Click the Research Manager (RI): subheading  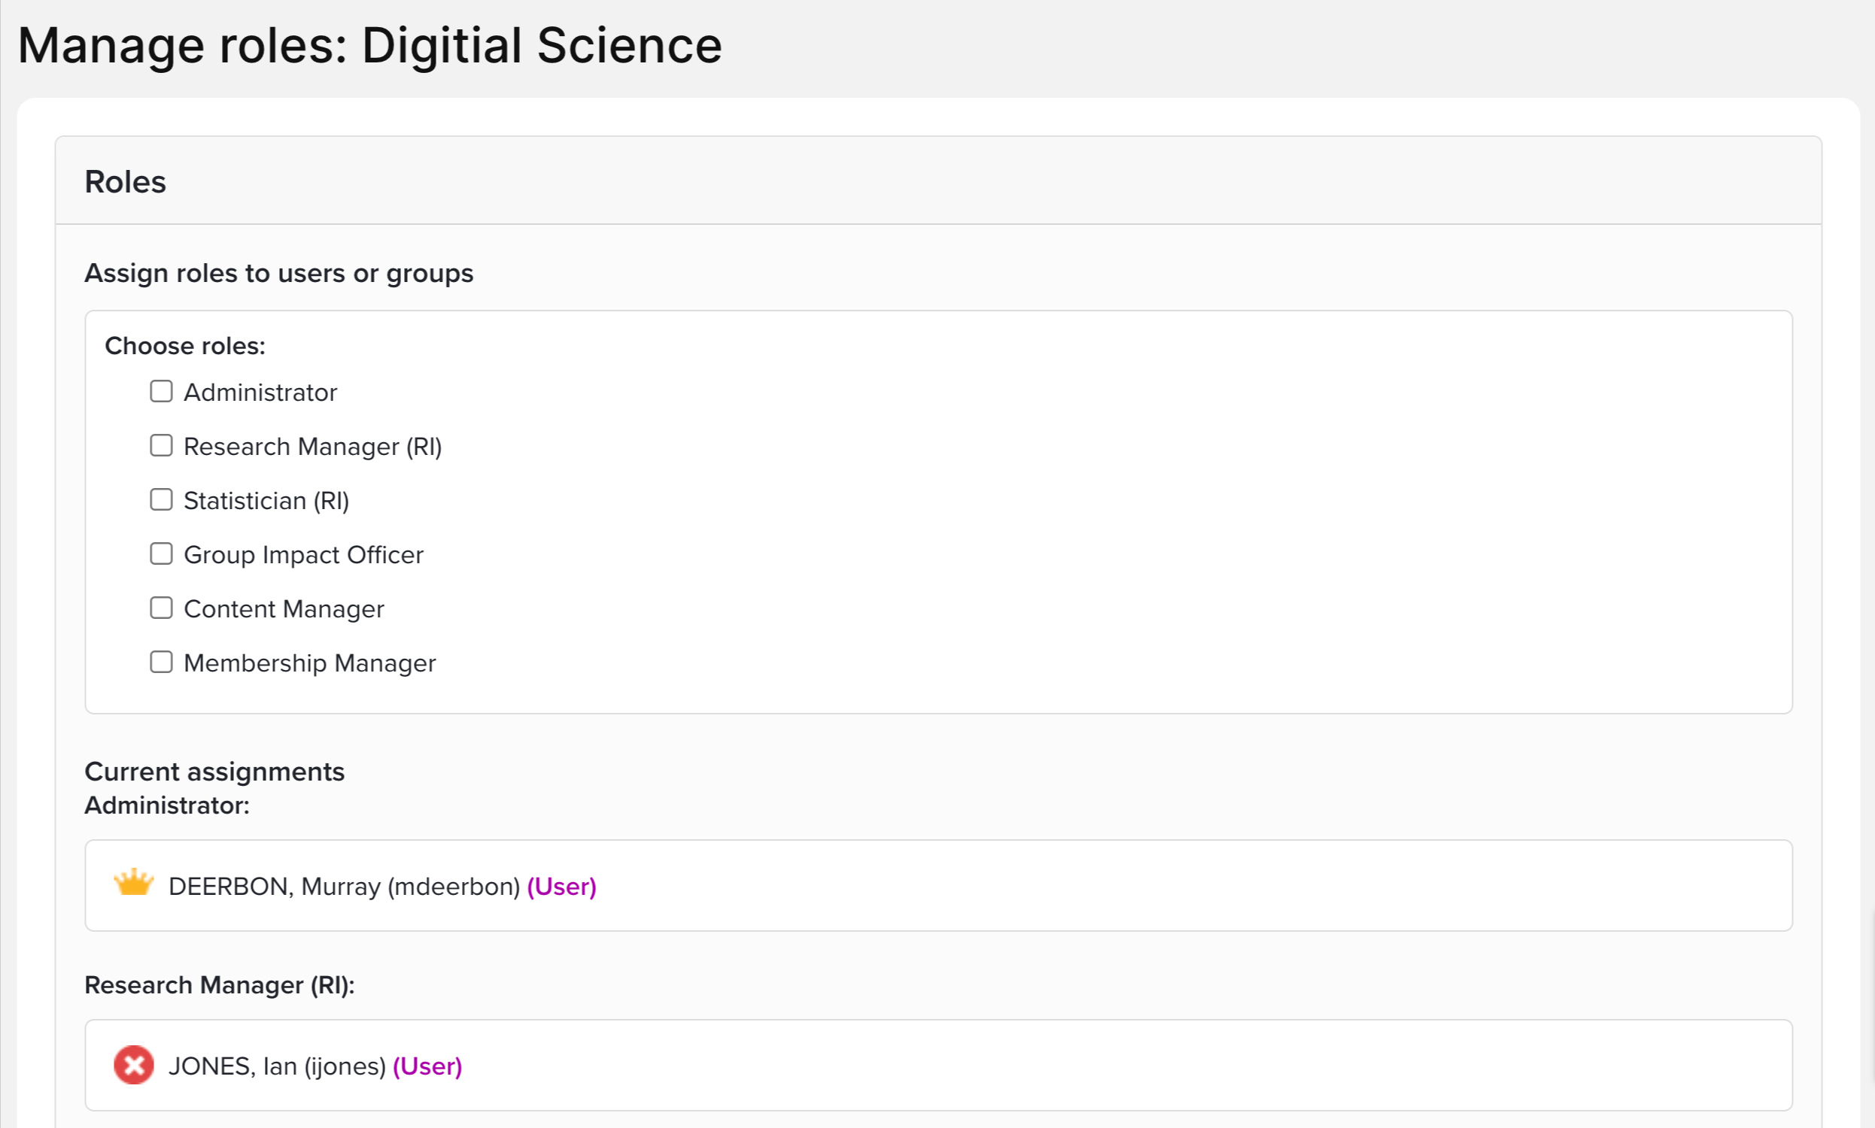click(219, 985)
